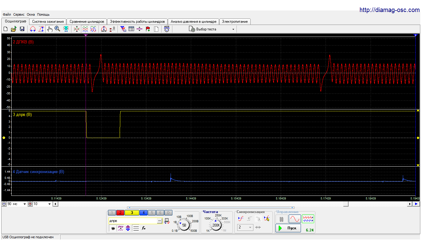
Task: Open the checklist report icon
Action: pyautogui.click(x=156, y=29)
